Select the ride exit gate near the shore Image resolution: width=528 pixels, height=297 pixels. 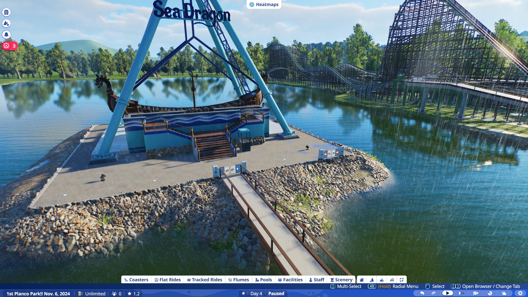[331, 153]
